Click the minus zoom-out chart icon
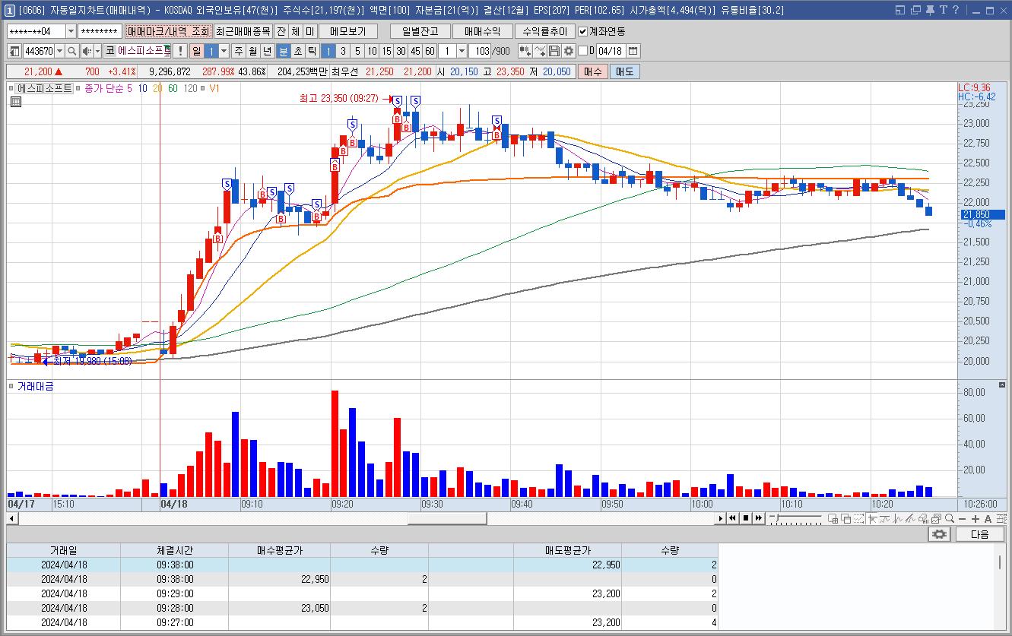This screenshot has height=636, width=1012. [x=963, y=518]
